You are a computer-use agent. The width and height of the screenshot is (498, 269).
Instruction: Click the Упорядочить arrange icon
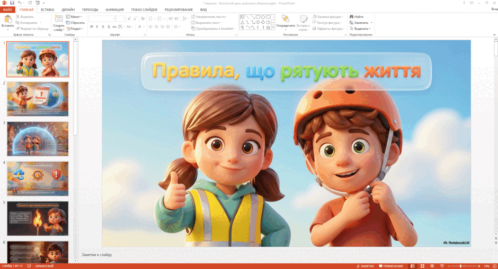[286, 20]
